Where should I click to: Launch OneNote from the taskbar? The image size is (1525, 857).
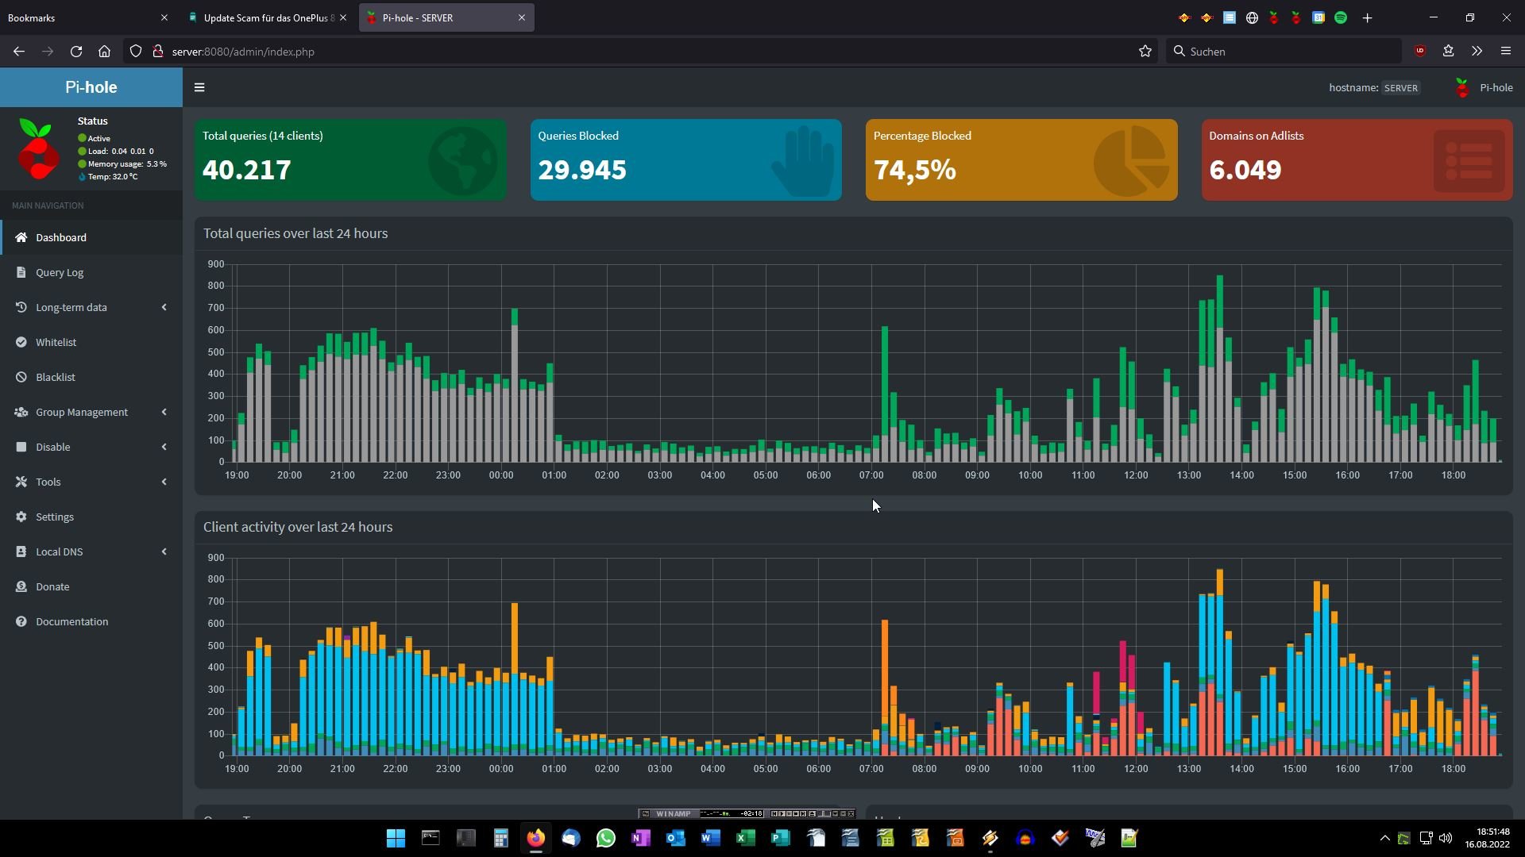click(x=640, y=838)
